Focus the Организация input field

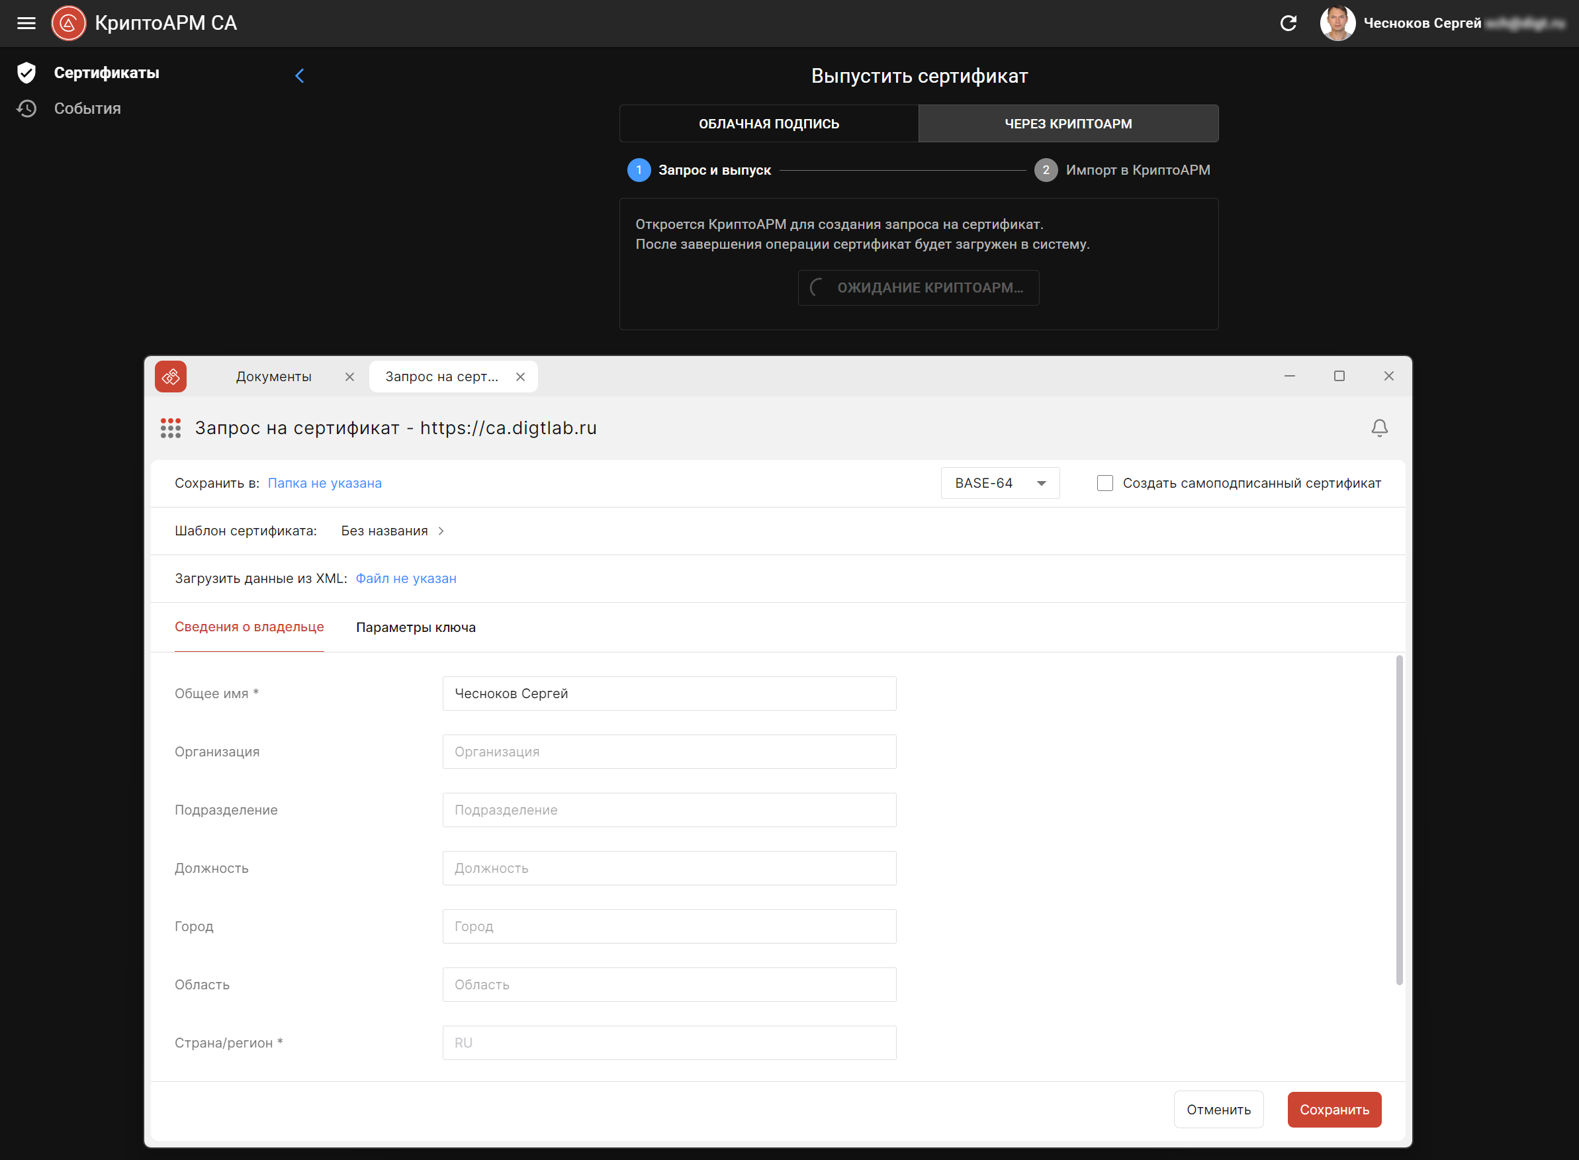(669, 752)
